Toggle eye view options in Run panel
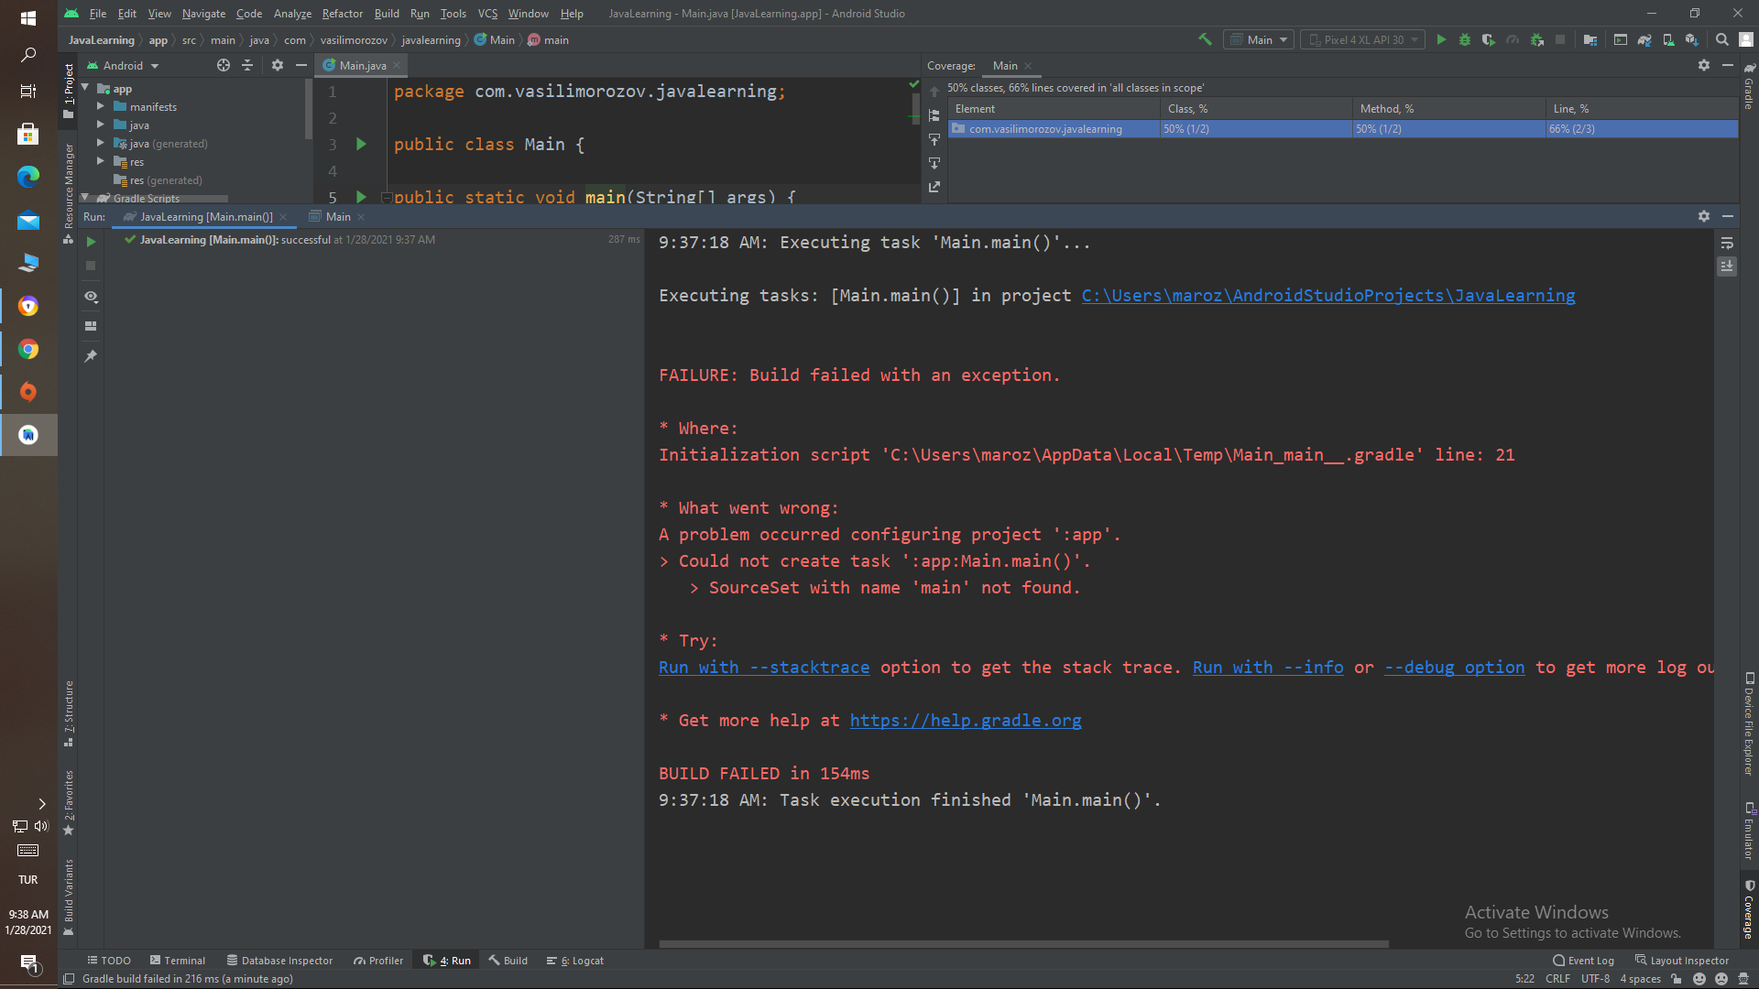The height and width of the screenshot is (989, 1759). (91, 297)
